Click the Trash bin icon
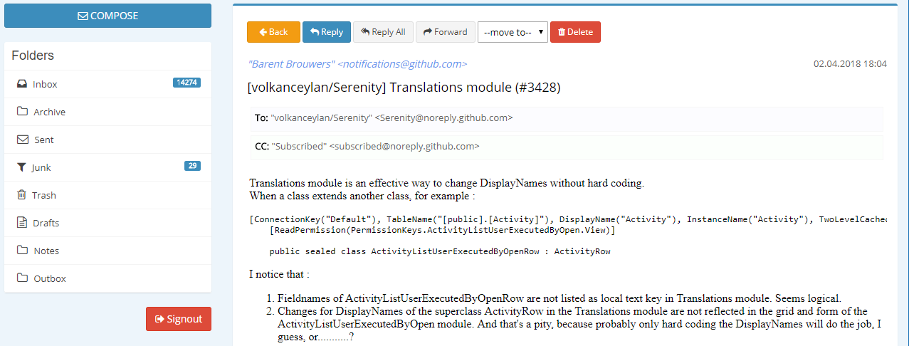This screenshot has height=346, width=909. click(21, 195)
